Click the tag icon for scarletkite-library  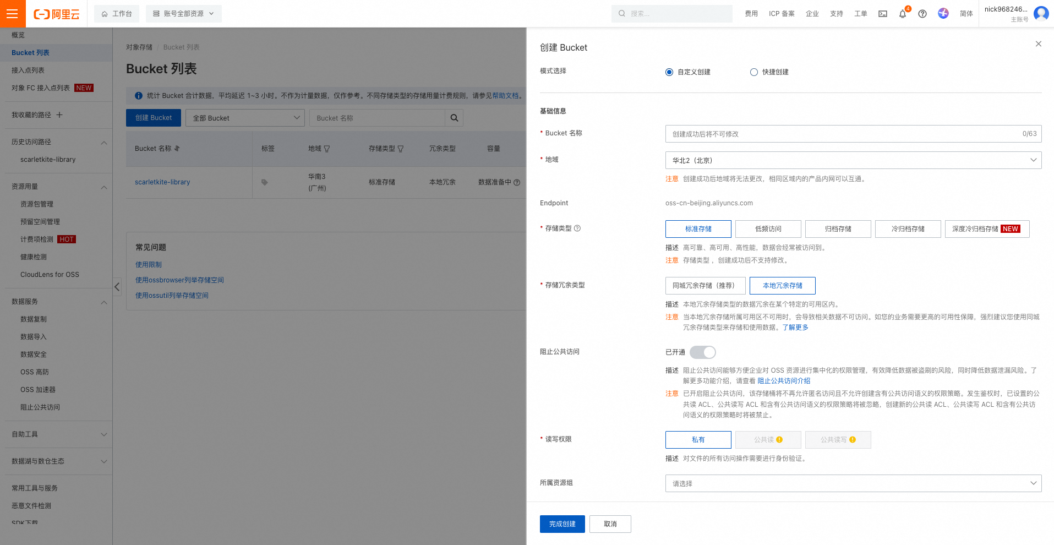coord(265,182)
